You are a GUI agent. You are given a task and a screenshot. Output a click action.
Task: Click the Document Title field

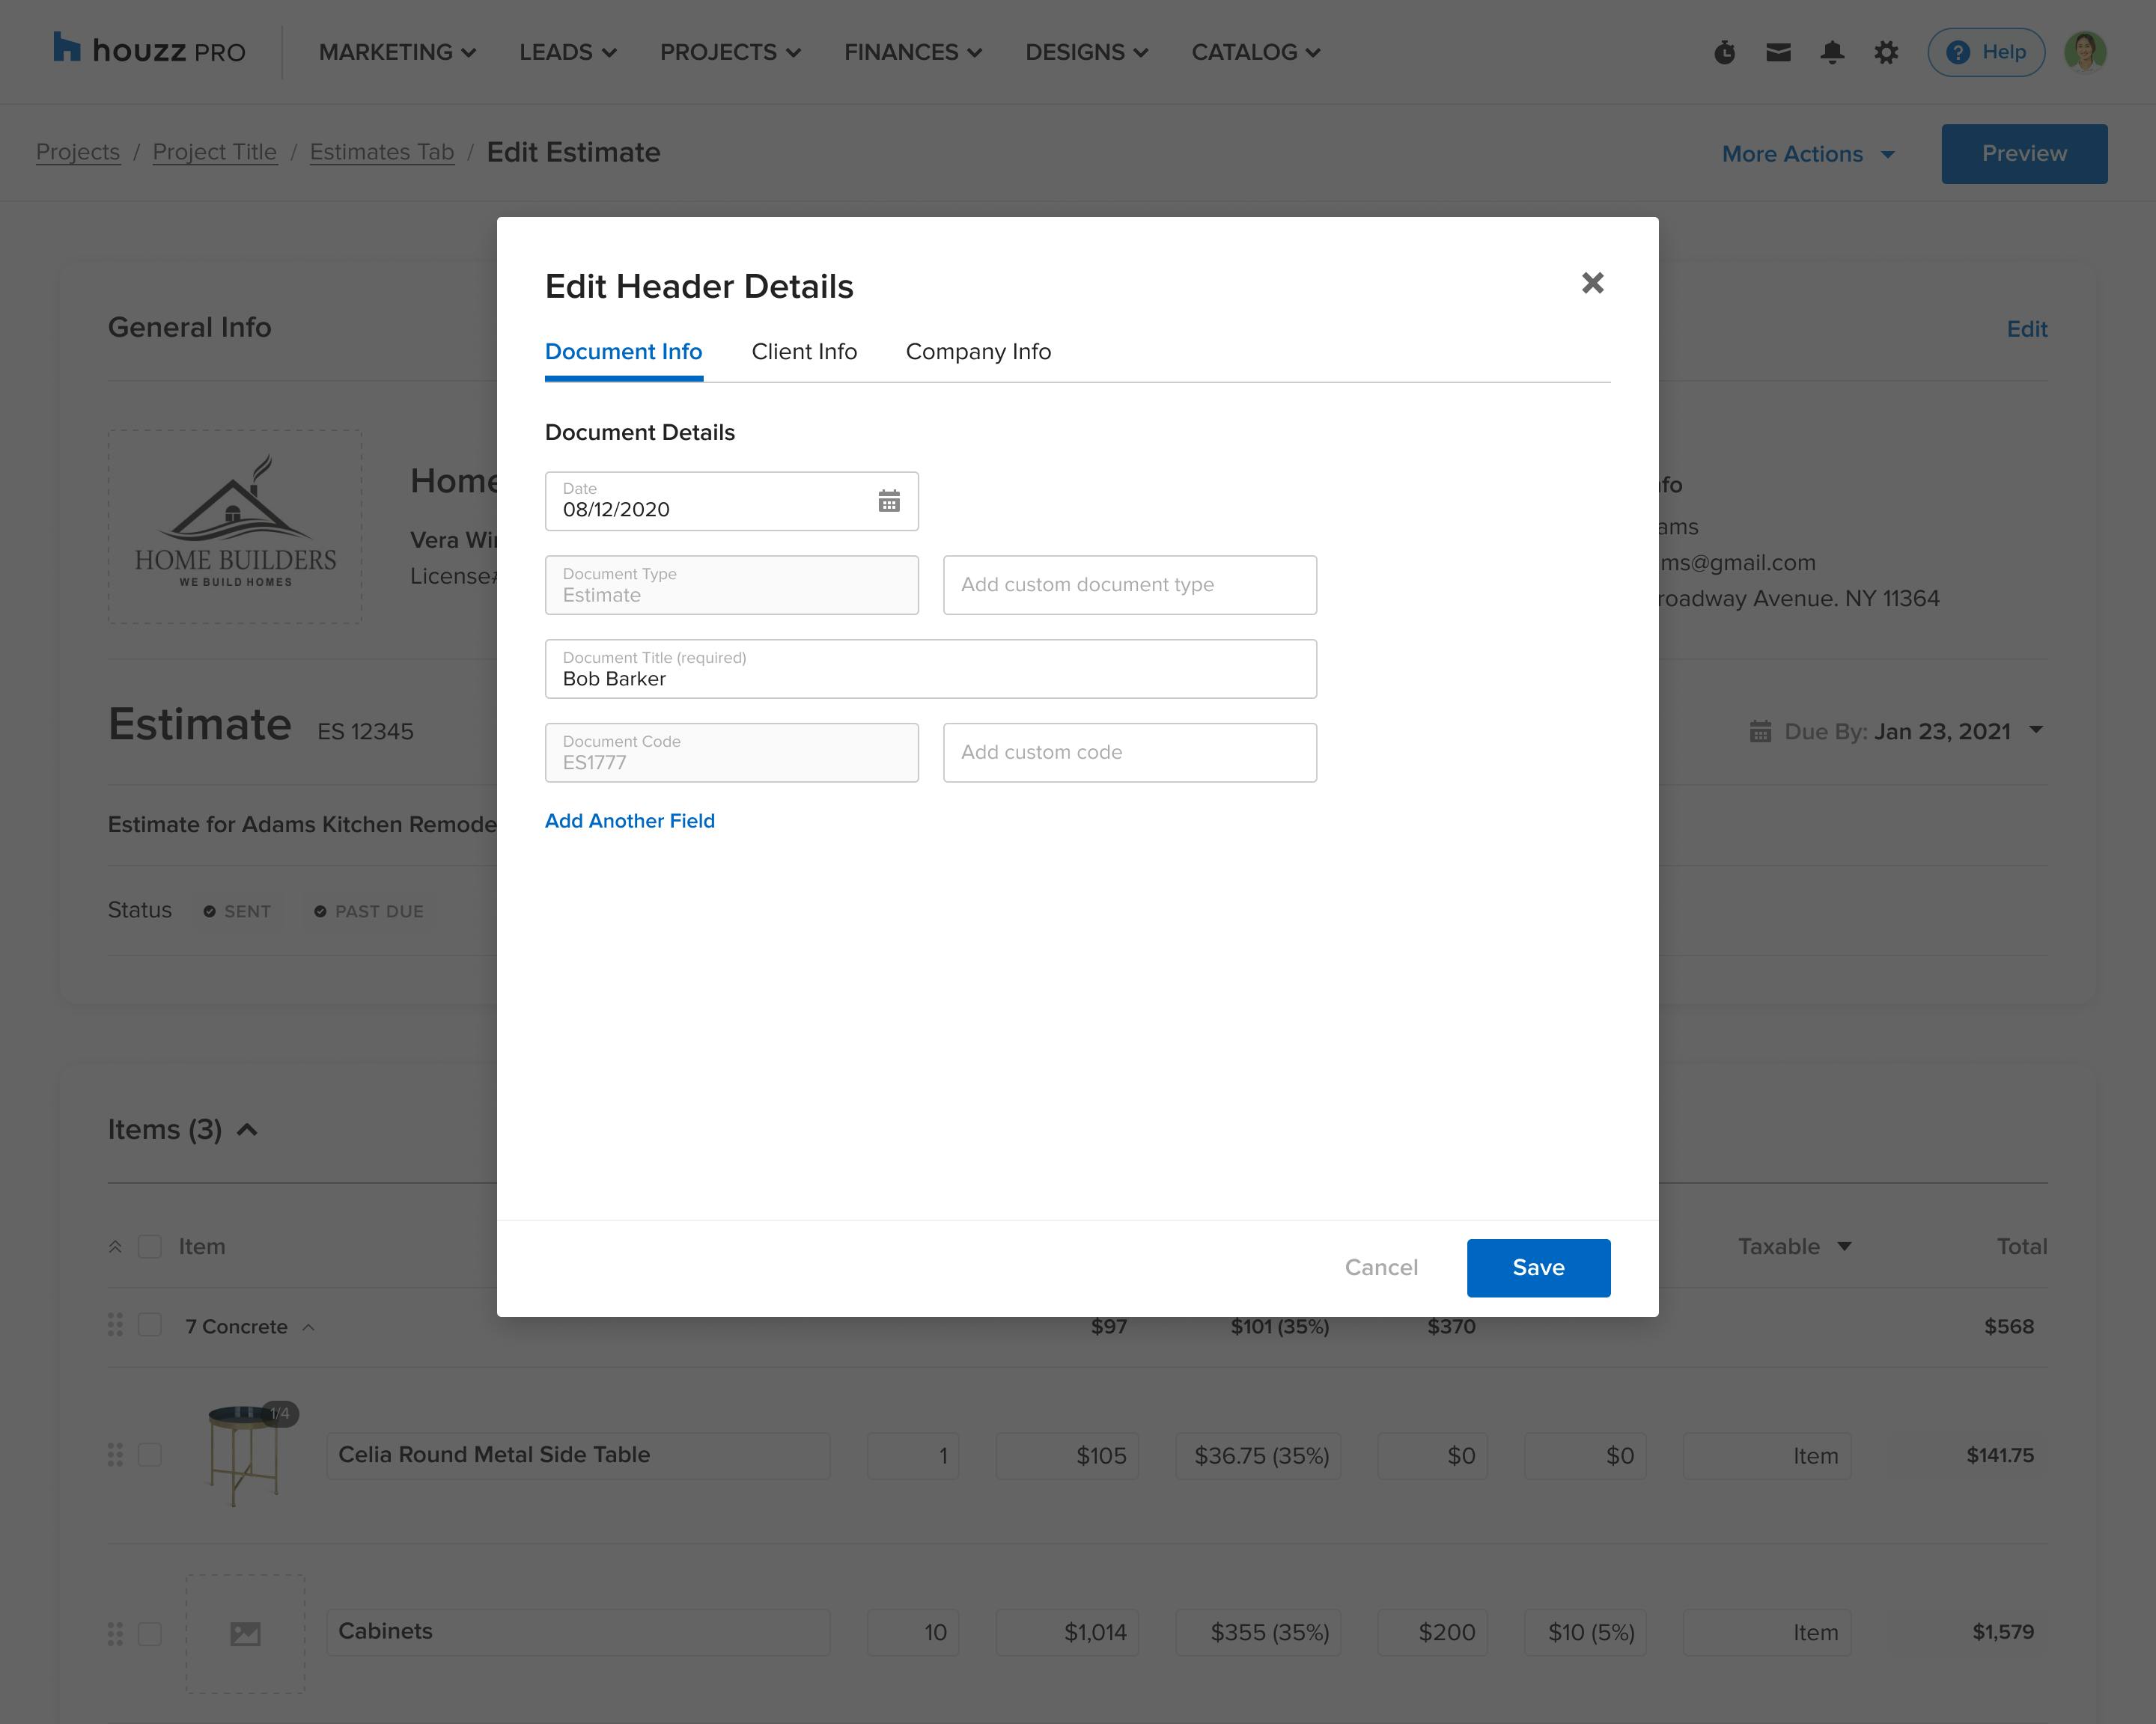pos(931,669)
